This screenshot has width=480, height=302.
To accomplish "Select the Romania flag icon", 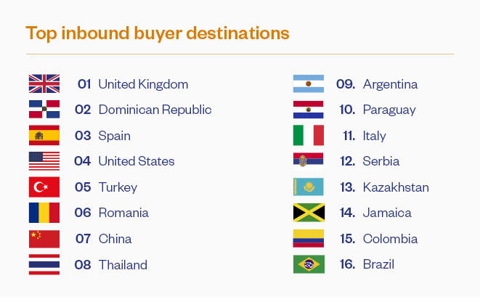I will pyautogui.click(x=44, y=213).
